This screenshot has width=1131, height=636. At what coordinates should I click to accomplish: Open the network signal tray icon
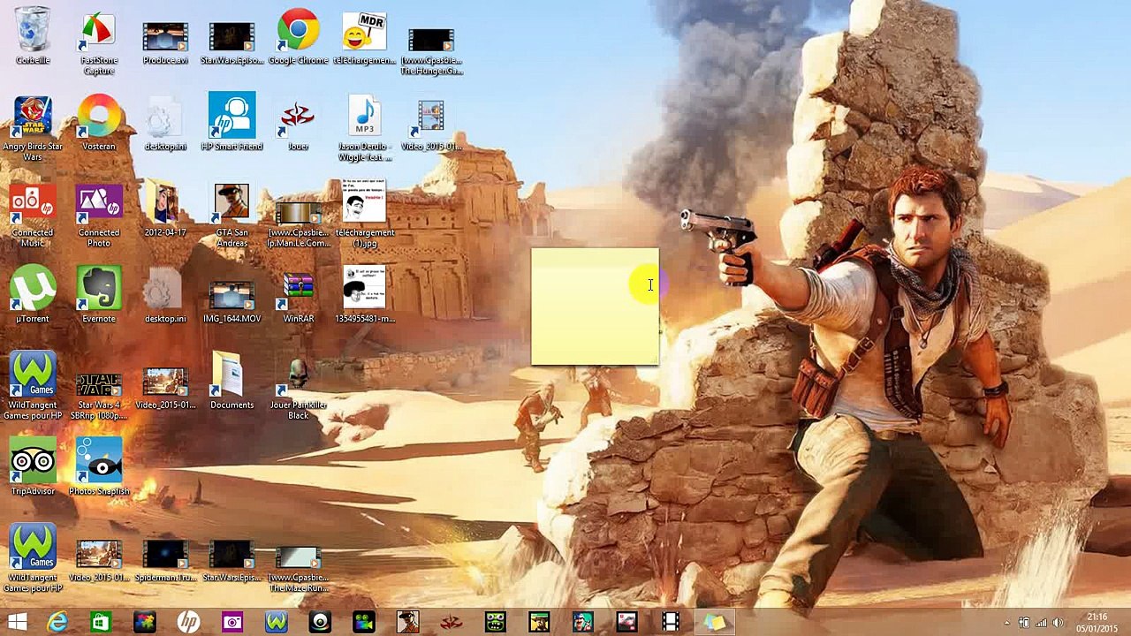click(1042, 624)
